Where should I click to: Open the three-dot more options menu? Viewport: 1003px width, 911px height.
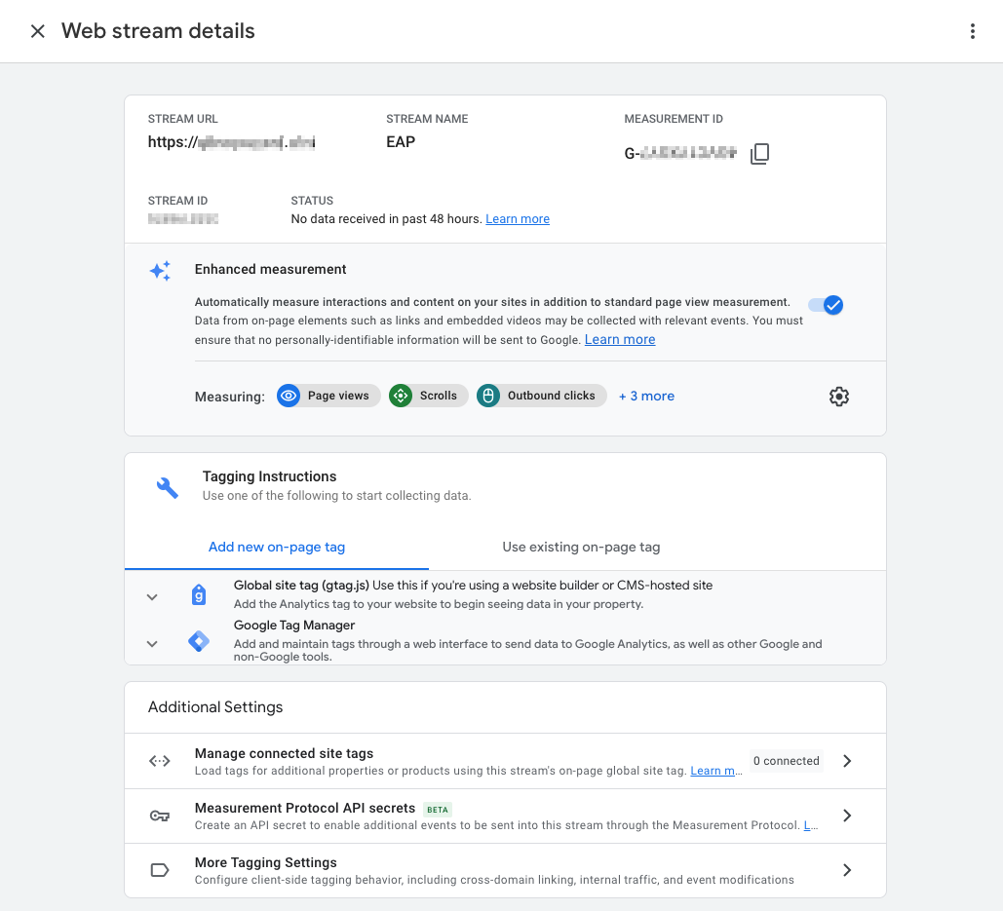(x=972, y=31)
